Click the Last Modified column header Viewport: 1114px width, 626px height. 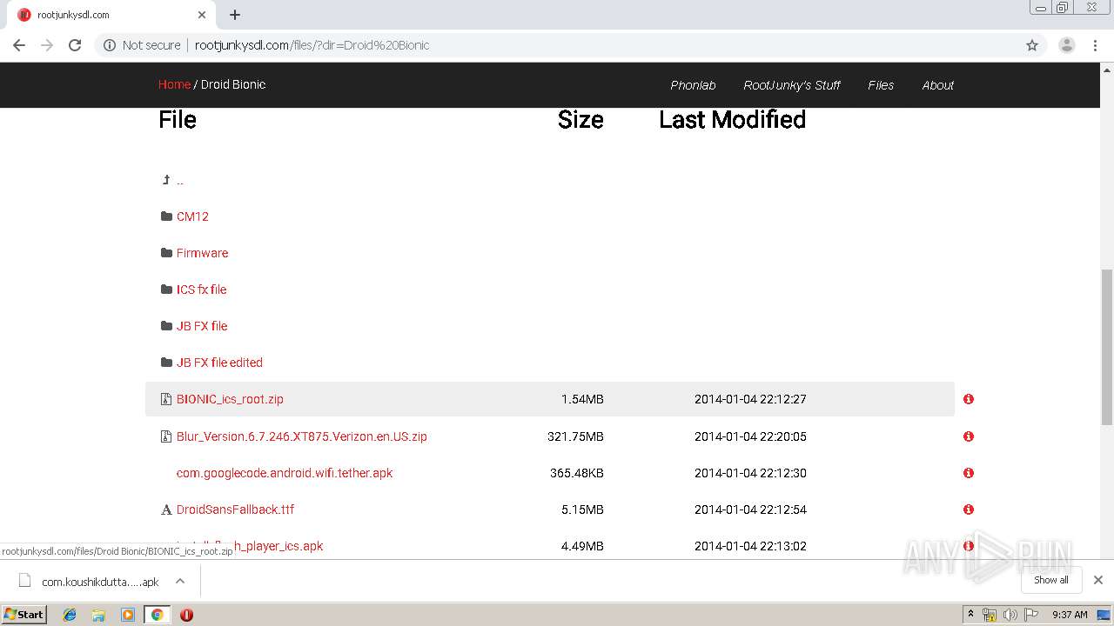[732, 120]
